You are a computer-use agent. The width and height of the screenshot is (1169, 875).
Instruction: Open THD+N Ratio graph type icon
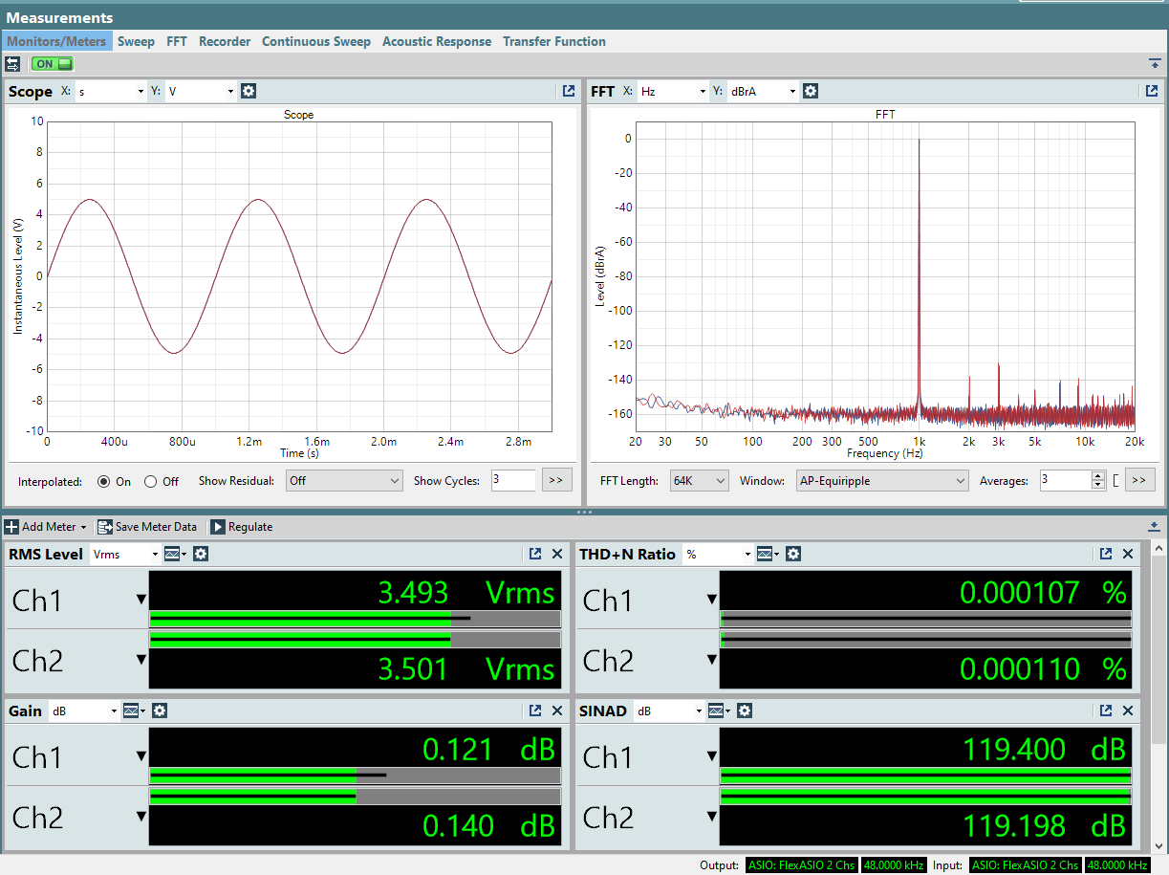click(x=769, y=554)
